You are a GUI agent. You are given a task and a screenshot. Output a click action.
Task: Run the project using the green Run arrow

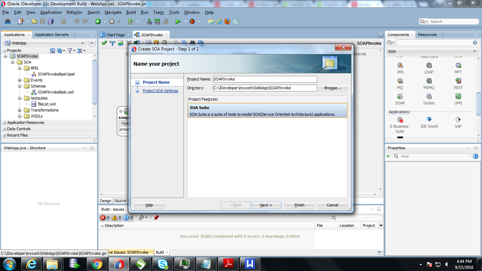(178, 21)
